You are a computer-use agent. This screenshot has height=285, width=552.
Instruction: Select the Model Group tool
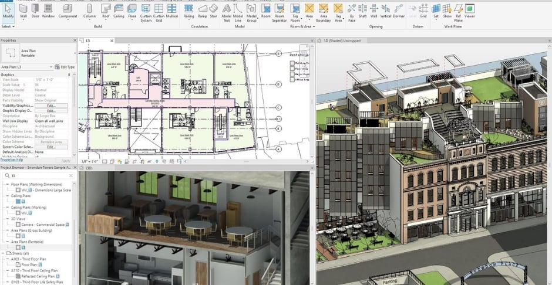tap(251, 13)
